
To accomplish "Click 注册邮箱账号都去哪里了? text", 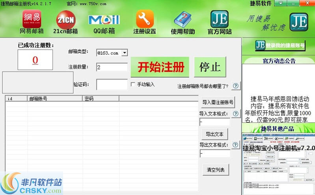I will coord(203,86).
